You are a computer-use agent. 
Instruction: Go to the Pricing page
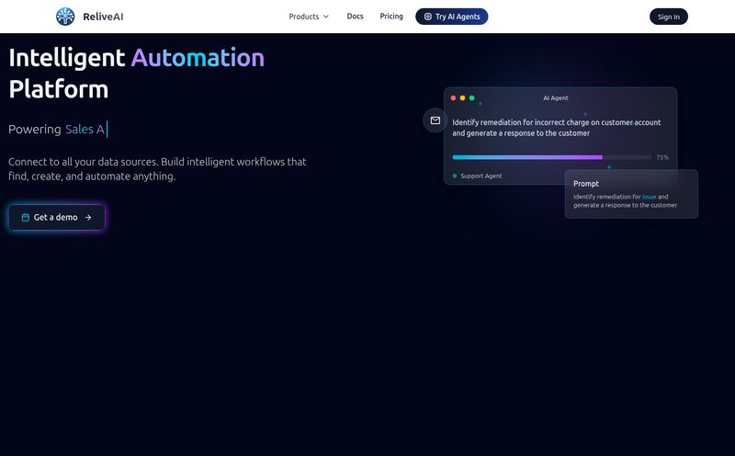pos(391,16)
